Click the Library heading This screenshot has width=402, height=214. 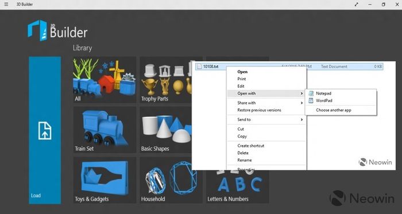pyautogui.click(x=82, y=48)
